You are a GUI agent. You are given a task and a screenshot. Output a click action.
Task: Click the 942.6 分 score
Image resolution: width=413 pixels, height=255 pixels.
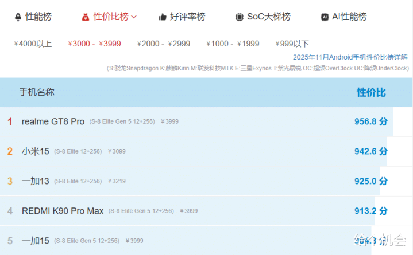371,151
